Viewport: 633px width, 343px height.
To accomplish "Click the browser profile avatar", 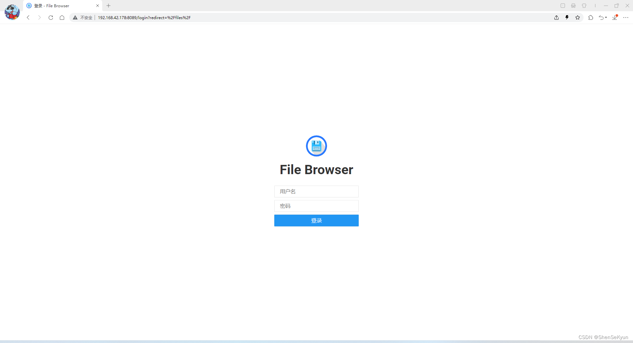I will pyautogui.click(x=12, y=12).
